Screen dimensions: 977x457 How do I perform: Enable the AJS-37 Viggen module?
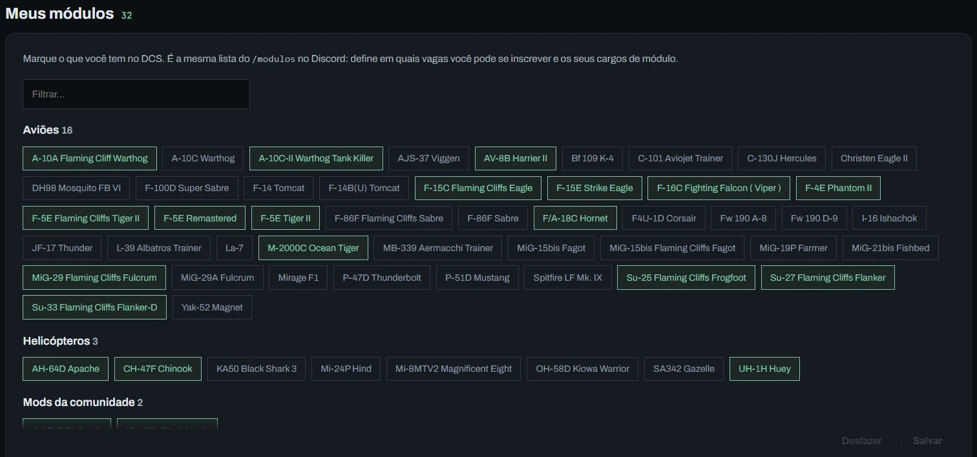tap(429, 158)
